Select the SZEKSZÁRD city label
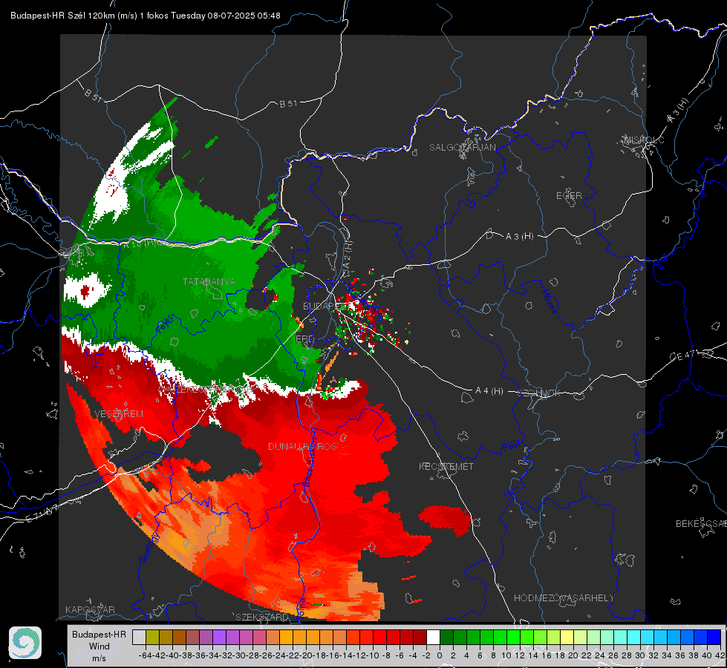 (x=262, y=617)
